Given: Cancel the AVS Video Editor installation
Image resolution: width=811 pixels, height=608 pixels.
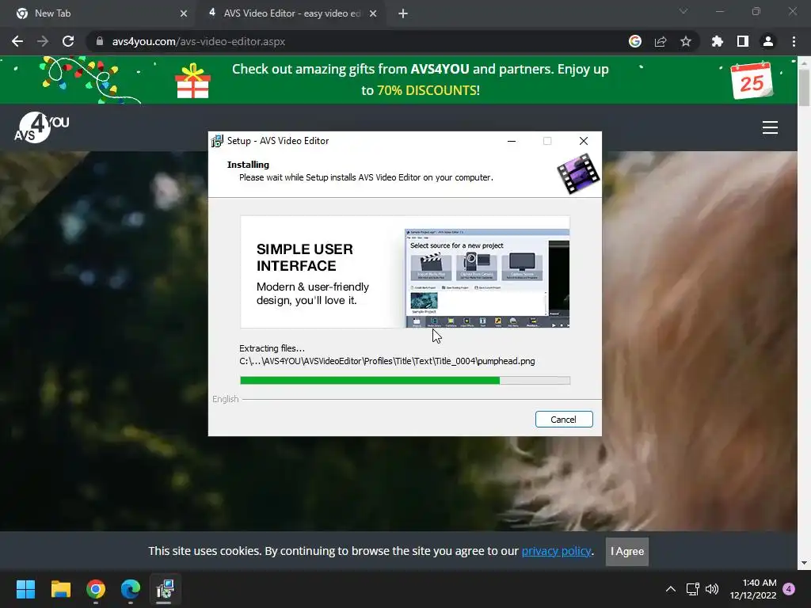Looking at the screenshot, I should tap(564, 420).
